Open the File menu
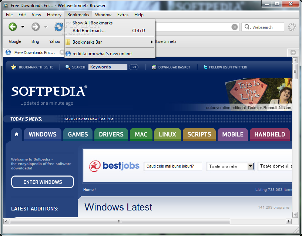This screenshot has width=302, height=236. pyautogui.click(x=9, y=15)
